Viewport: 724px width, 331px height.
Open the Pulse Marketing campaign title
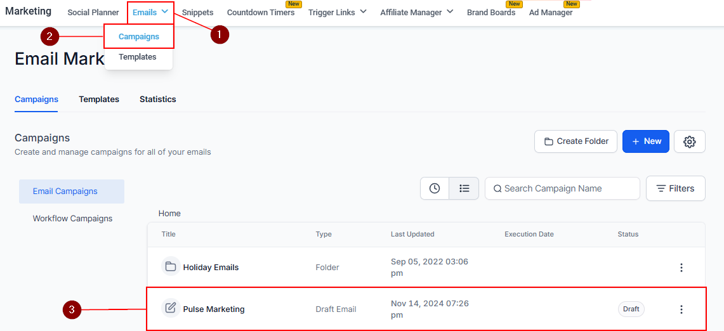click(214, 309)
